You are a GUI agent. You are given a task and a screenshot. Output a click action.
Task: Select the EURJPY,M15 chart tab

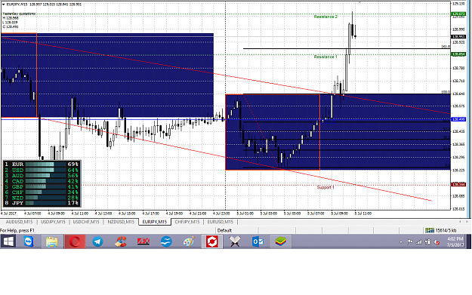(x=155, y=222)
